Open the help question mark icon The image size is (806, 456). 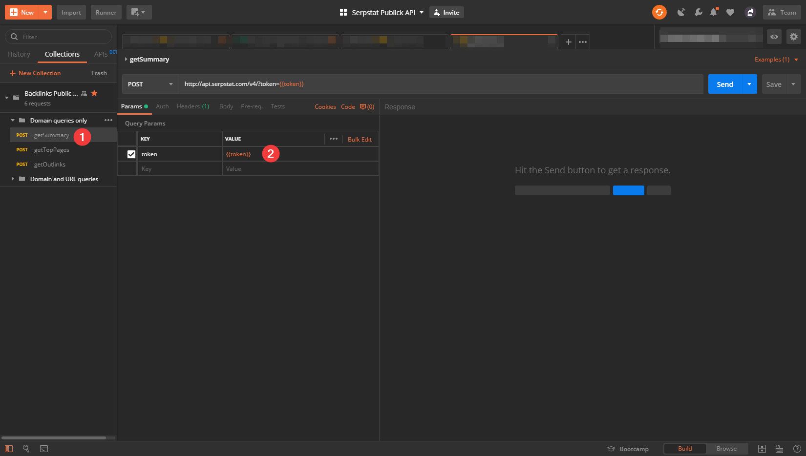point(797,449)
